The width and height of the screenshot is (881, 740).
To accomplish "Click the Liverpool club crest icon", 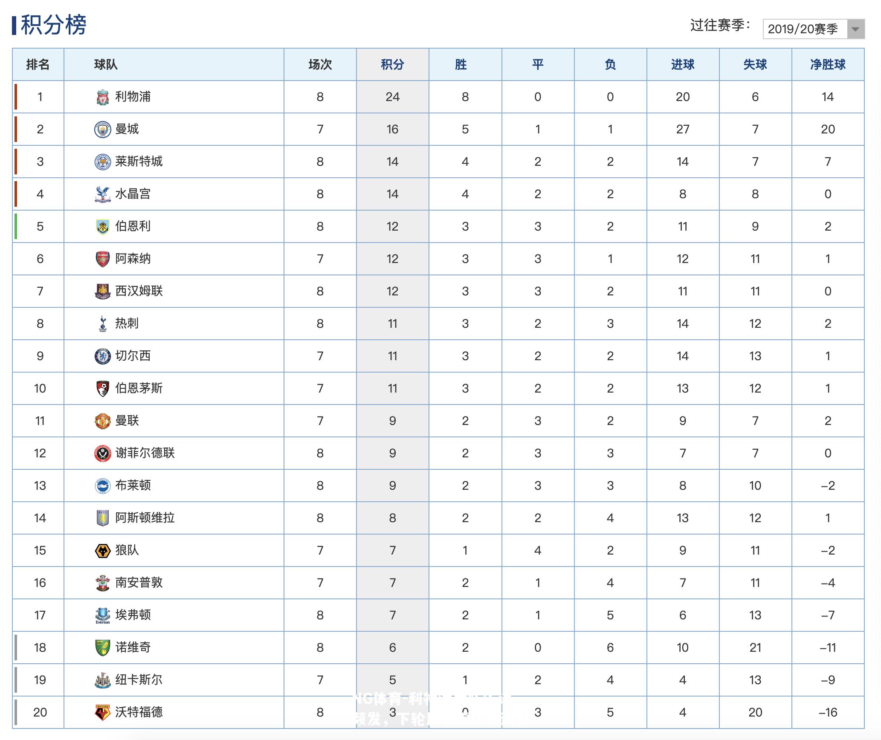I will click(102, 97).
